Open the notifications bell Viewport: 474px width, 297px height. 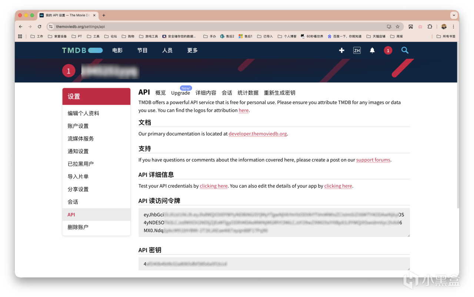[372, 50]
